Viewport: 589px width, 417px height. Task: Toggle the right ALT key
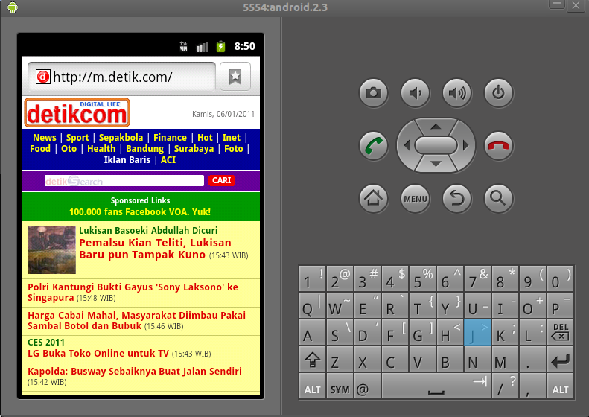(561, 386)
